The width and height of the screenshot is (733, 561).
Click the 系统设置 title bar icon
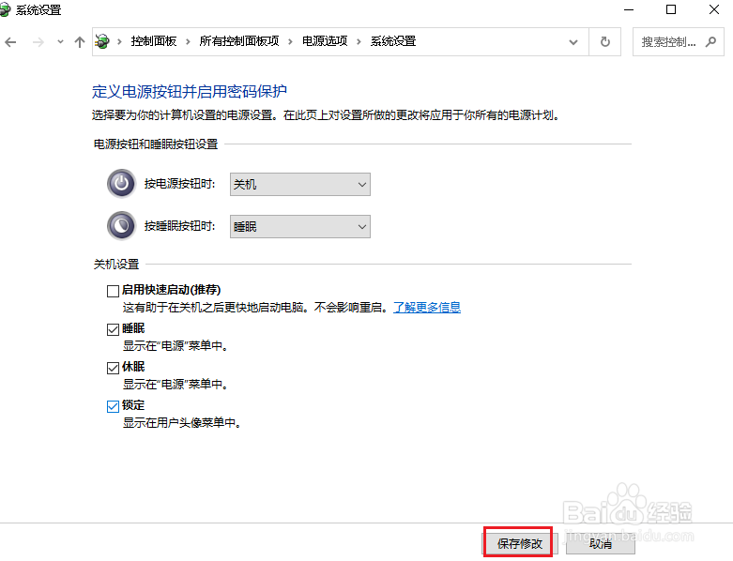pyautogui.click(x=5, y=9)
